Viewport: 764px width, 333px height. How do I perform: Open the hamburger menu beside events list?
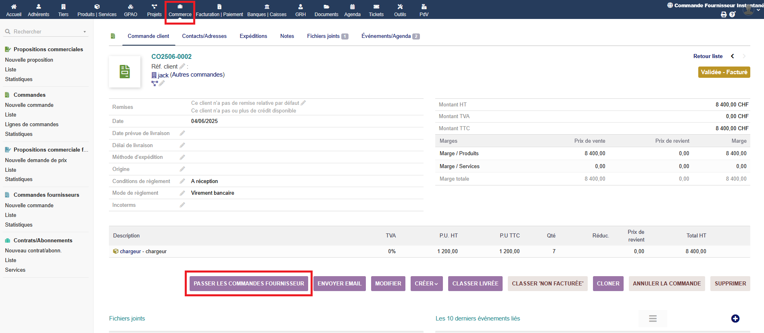[653, 318]
